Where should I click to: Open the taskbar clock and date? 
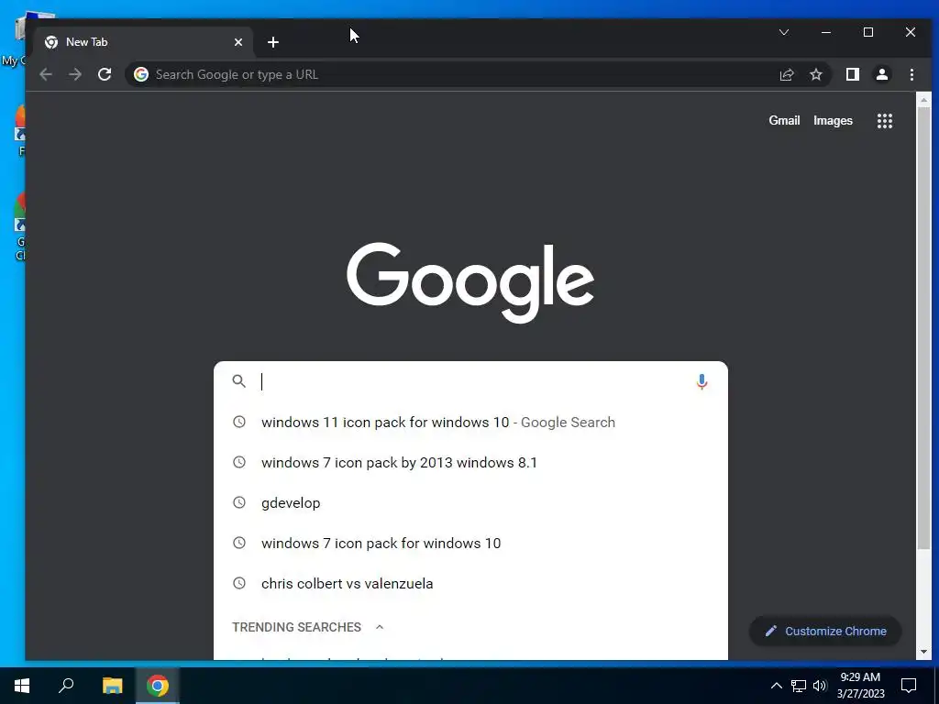[860, 686]
